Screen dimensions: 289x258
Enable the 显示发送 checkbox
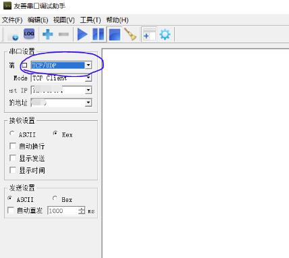pyautogui.click(x=13, y=158)
